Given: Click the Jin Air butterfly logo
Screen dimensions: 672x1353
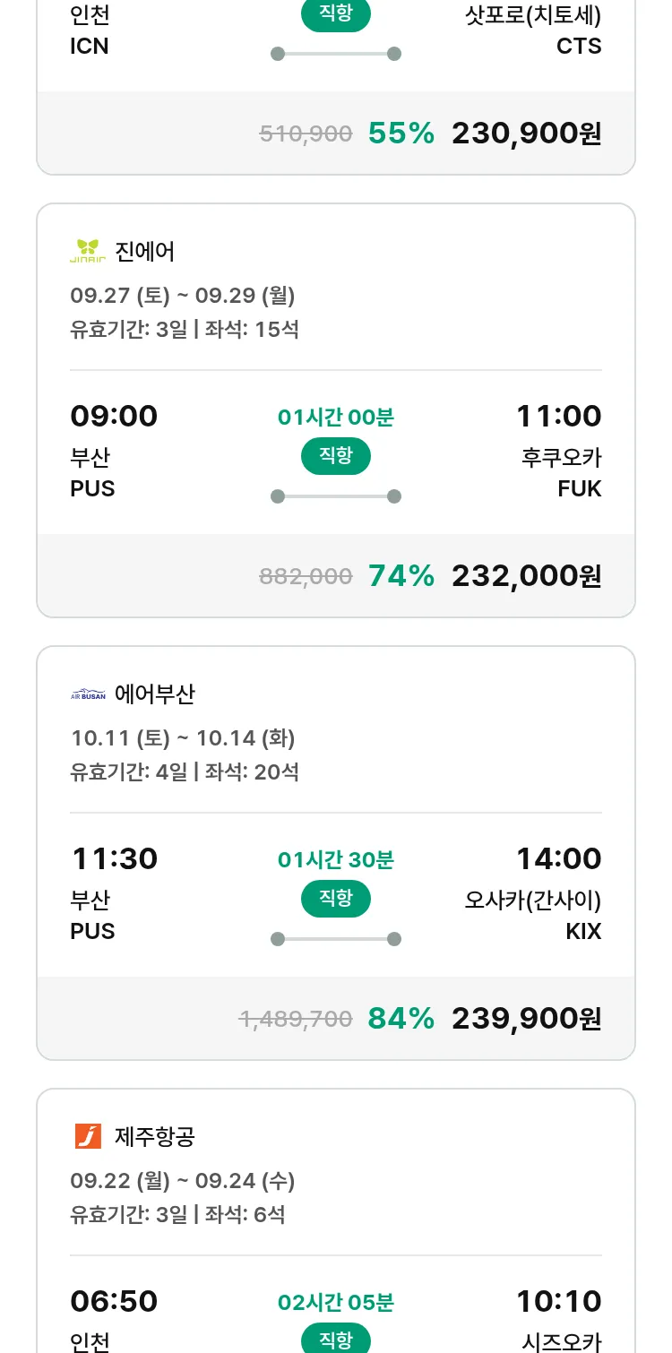Looking at the screenshot, I should coord(88,252).
